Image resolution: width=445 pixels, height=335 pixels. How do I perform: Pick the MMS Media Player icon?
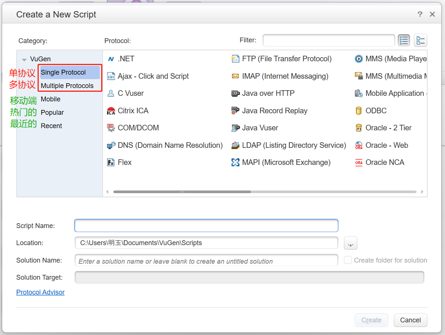point(359,59)
